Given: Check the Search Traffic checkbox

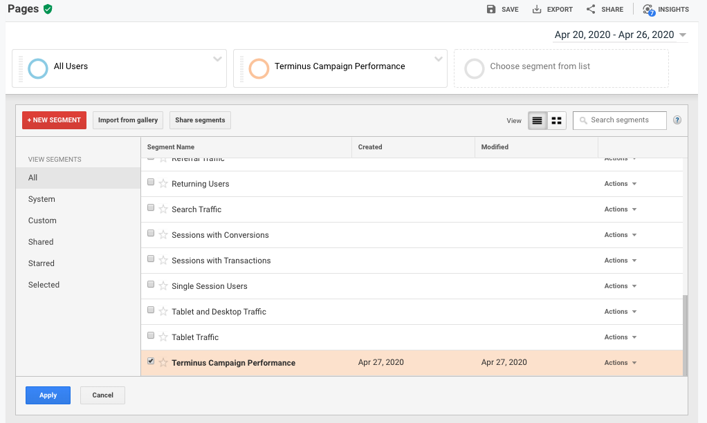Looking at the screenshot, I should (x=151, y=207).
